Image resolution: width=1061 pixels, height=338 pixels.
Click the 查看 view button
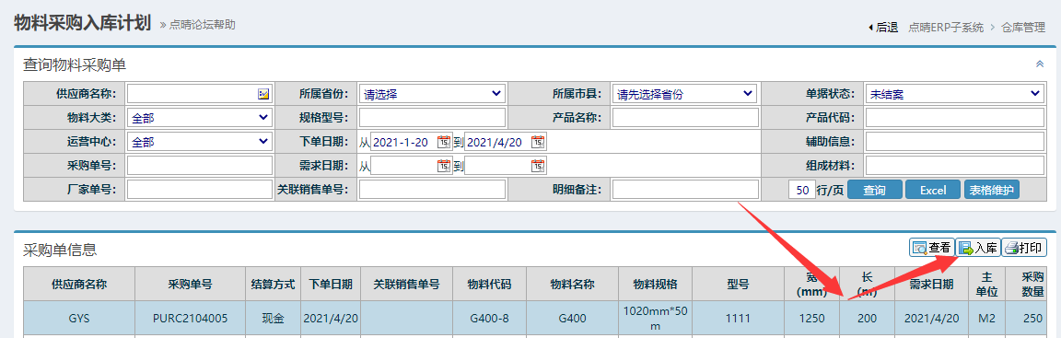[x=931, y=248]
